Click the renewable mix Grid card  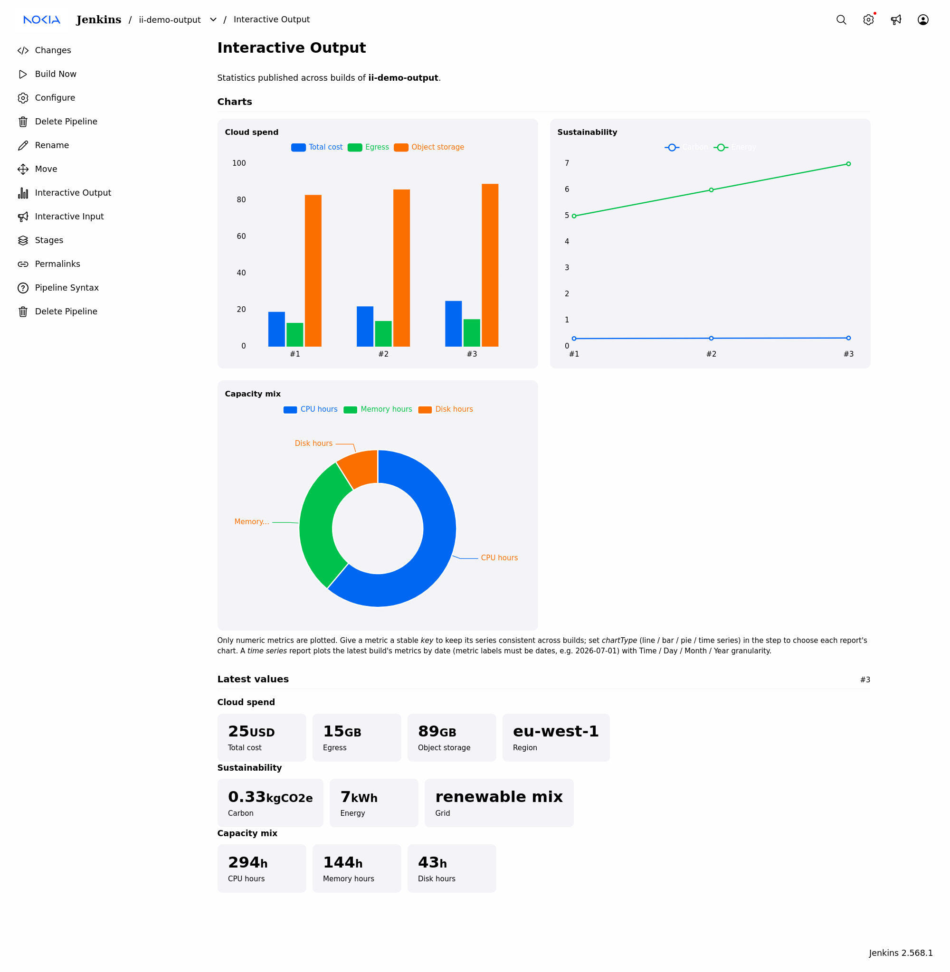(499, 803)
